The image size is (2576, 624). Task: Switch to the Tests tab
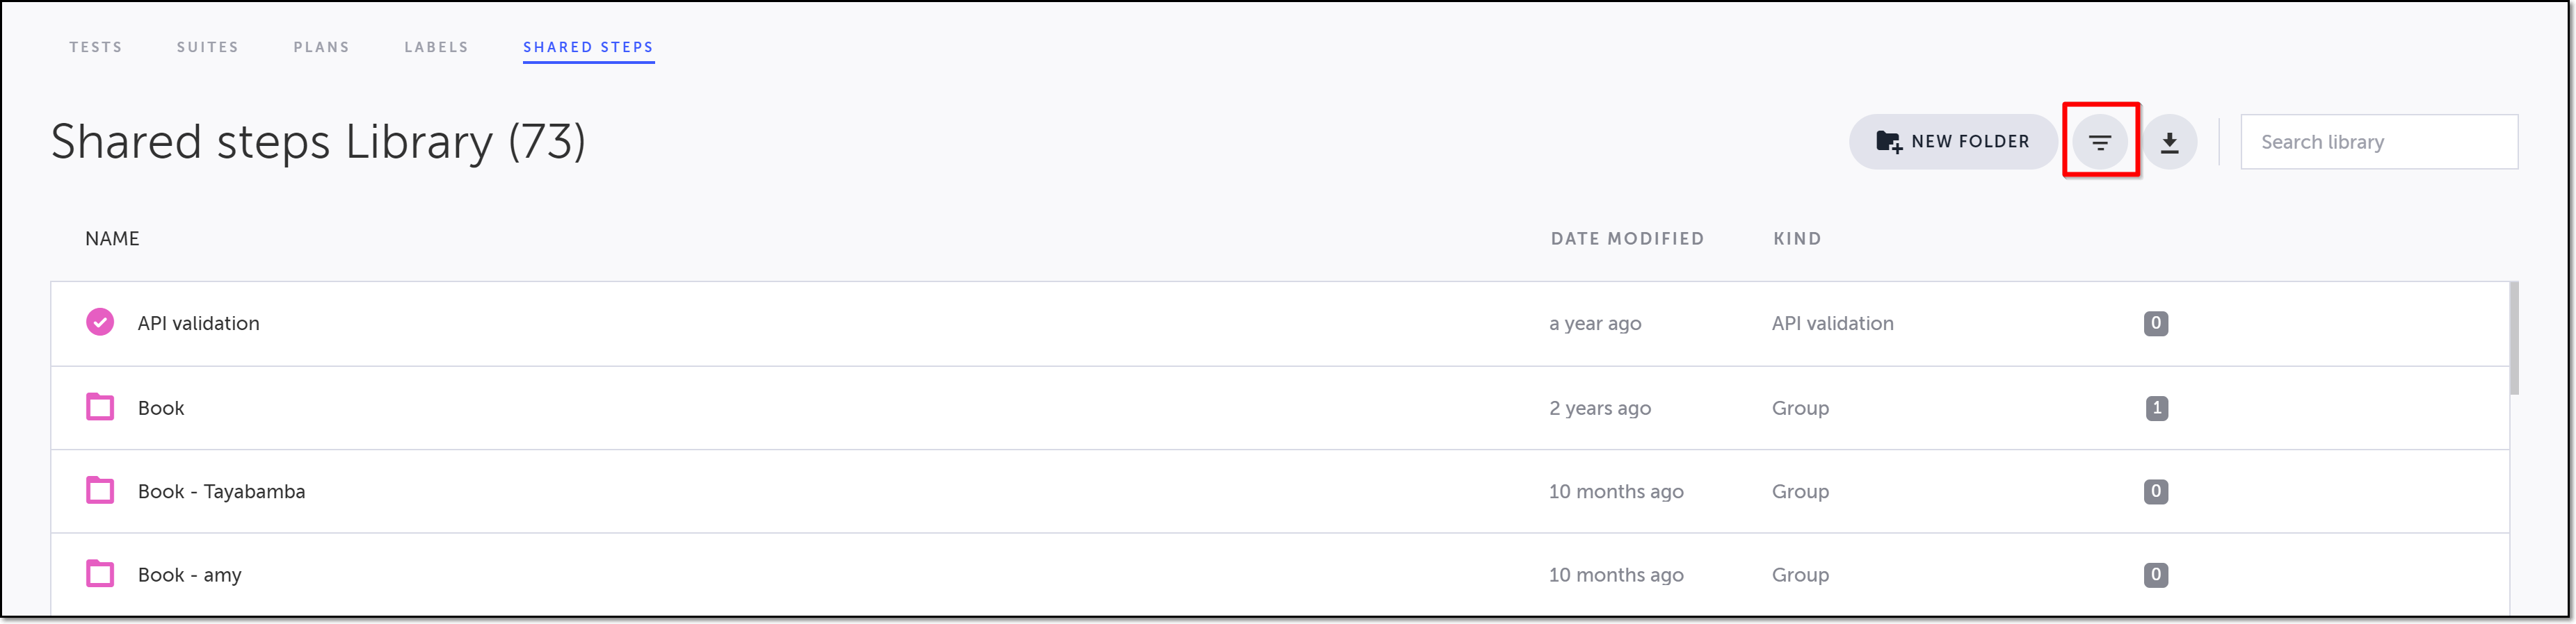pyautogui.click(x=96, y=47)
